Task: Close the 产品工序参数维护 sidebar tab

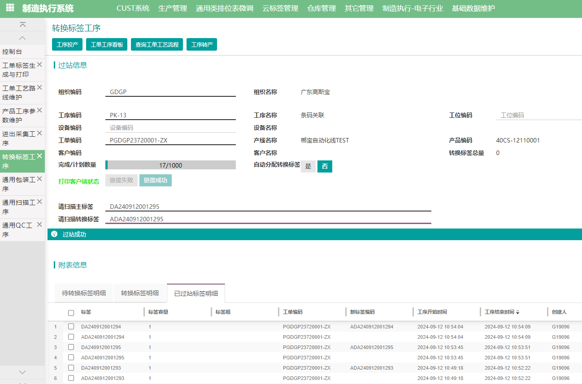Action: [39, 110]
